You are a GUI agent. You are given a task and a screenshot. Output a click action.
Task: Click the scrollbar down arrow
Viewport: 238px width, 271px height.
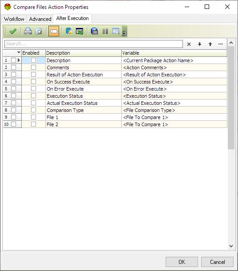(231, 246)
